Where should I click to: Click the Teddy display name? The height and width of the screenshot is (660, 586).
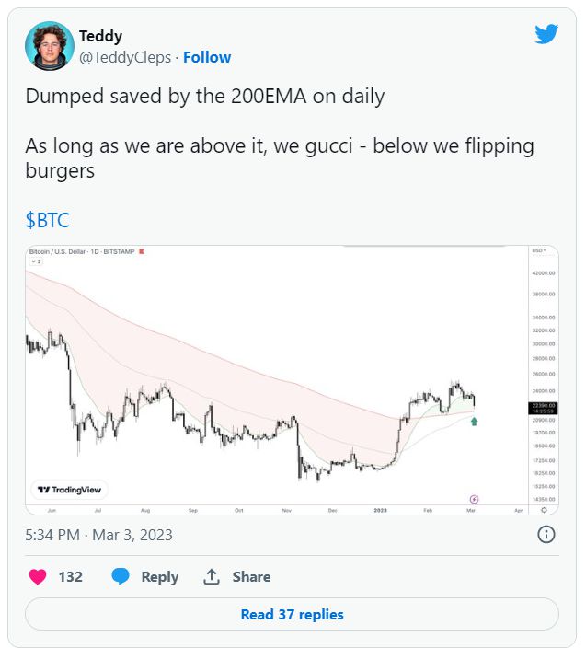coord(100,36)
